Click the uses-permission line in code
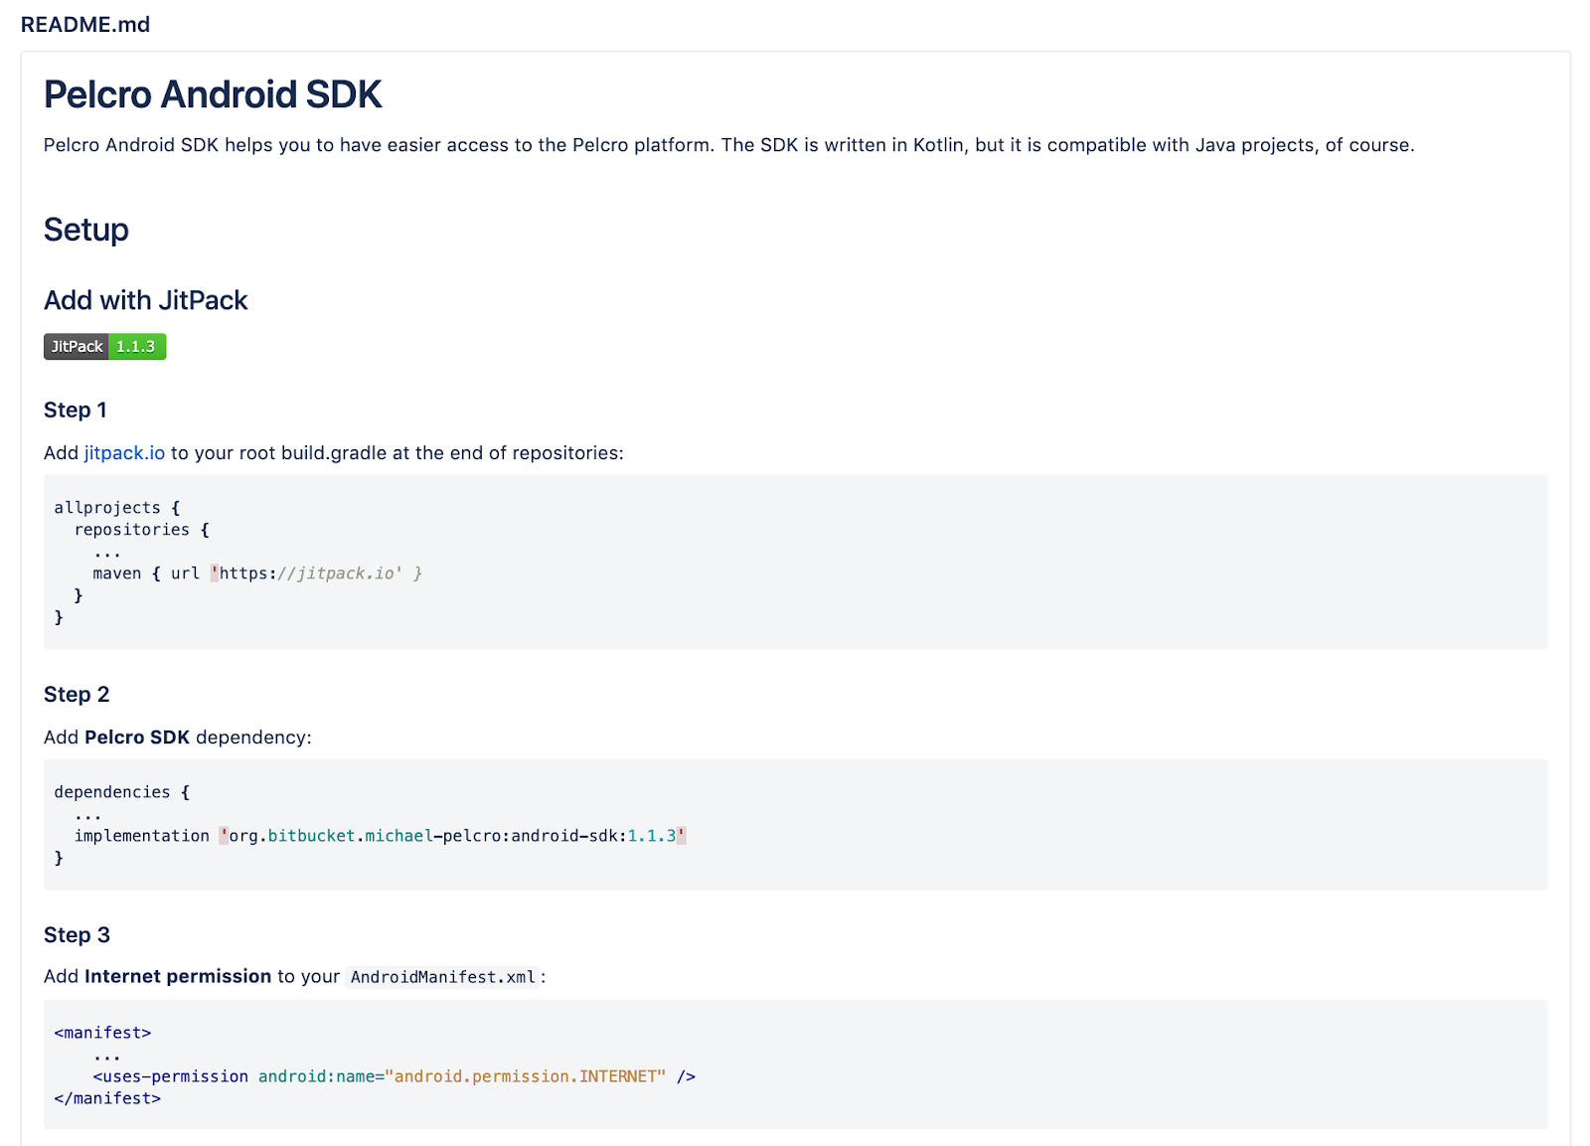 pyautogui.click(x=394, y=1076)
